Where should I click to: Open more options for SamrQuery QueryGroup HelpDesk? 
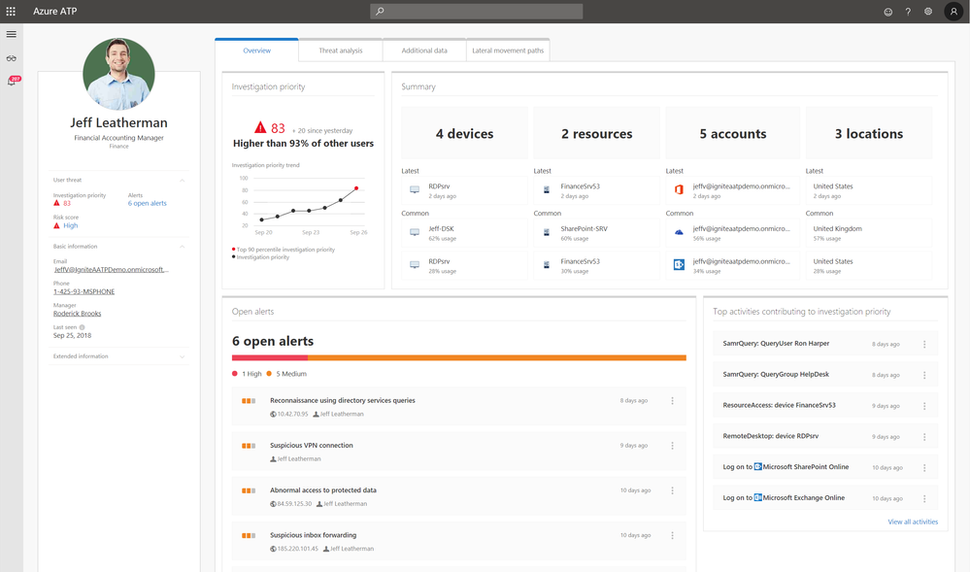(x=924, y=375)
